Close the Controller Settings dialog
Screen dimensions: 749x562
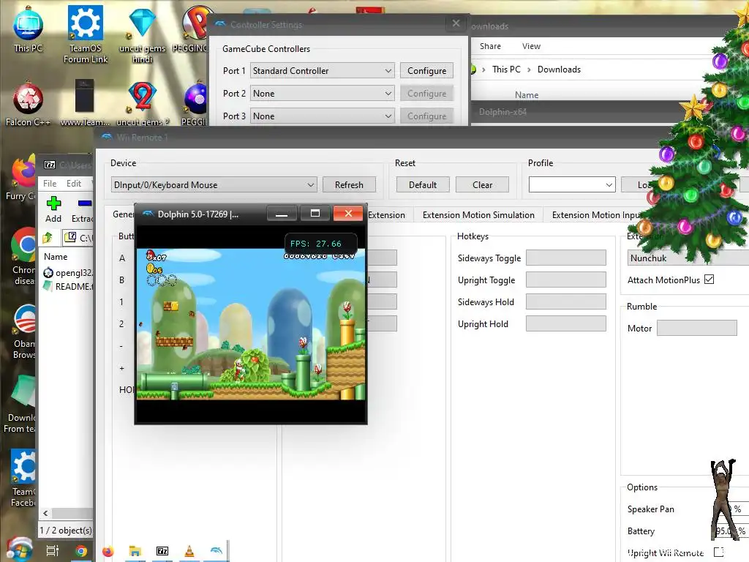tap(456, 23)
